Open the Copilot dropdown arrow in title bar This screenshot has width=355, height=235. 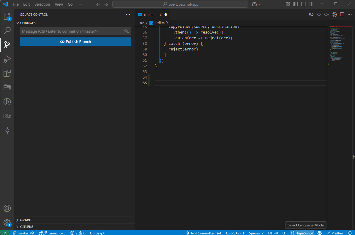(259, 4)
